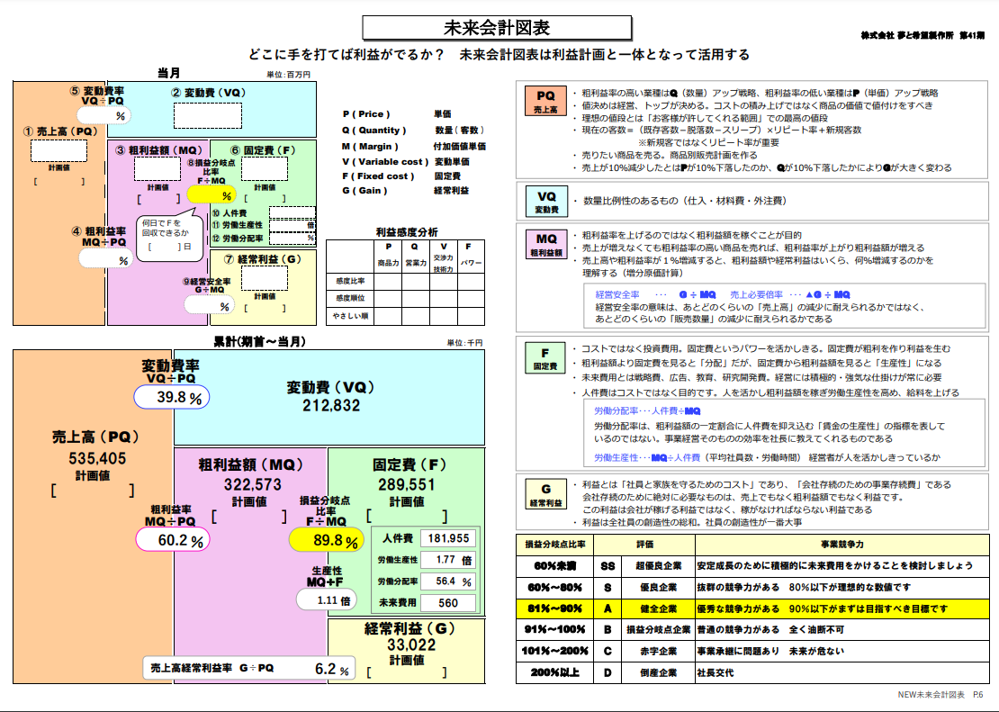Click the dashed box under ③ 粗利益額(MQ)

[x=157, y=169]
